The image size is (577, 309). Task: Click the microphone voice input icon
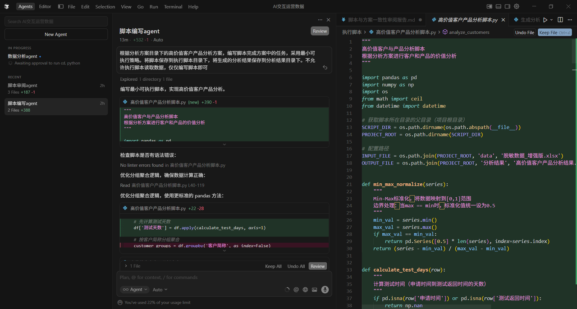click(x=325, y=290)
